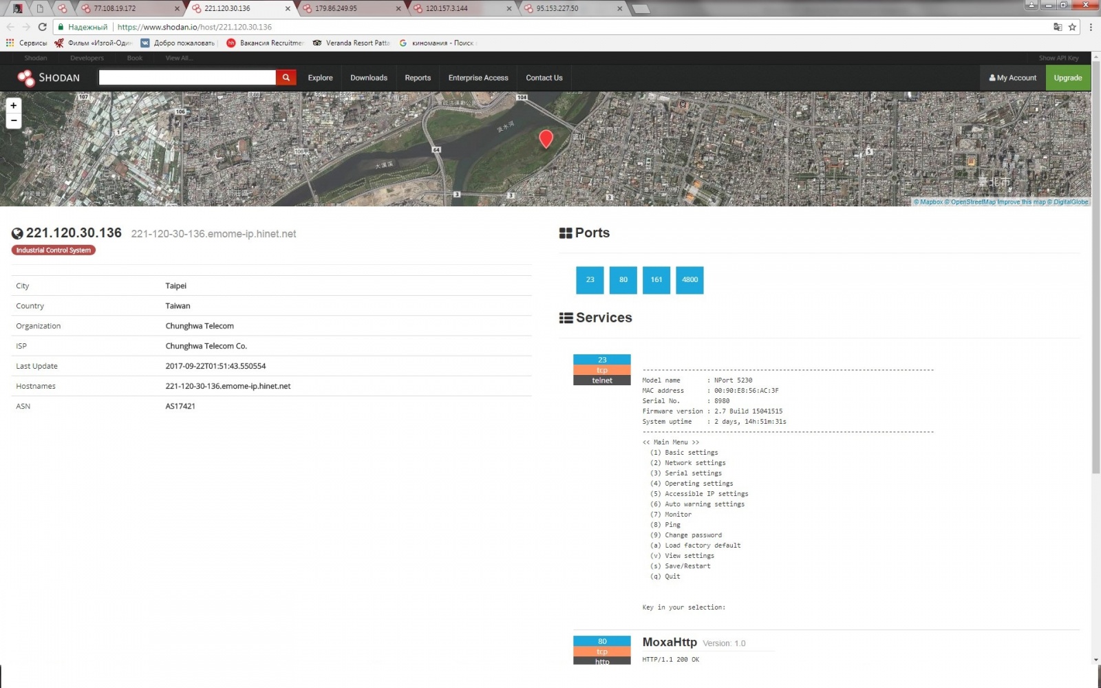This screenshot has width=1101, height=688.
Task: Click the DigitalGlobe attribution link
Action: (1068, 202)
